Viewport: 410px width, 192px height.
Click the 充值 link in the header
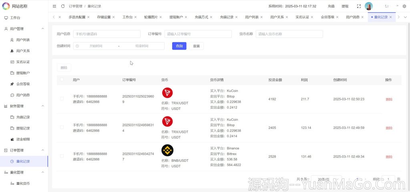click(x=331, y=6)
